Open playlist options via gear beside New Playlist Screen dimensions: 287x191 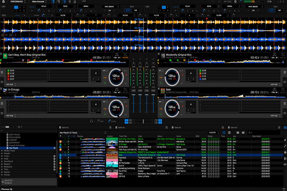(54, 147)
